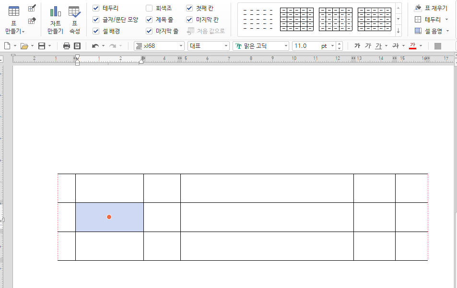Increase font size with up stepper
This screenshot has width=457, height=288.
pos(339,44)
